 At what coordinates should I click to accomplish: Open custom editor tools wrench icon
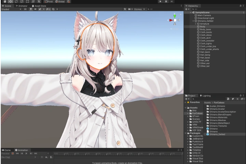[39, 1]
